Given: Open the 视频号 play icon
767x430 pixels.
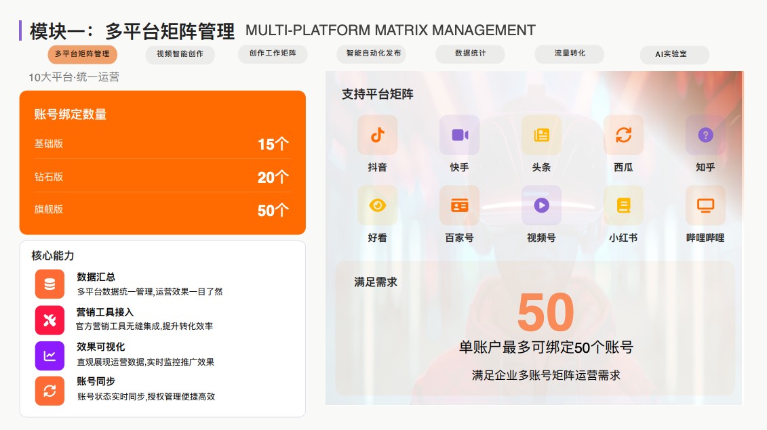Looking at the screenshot, I should 541,205.
